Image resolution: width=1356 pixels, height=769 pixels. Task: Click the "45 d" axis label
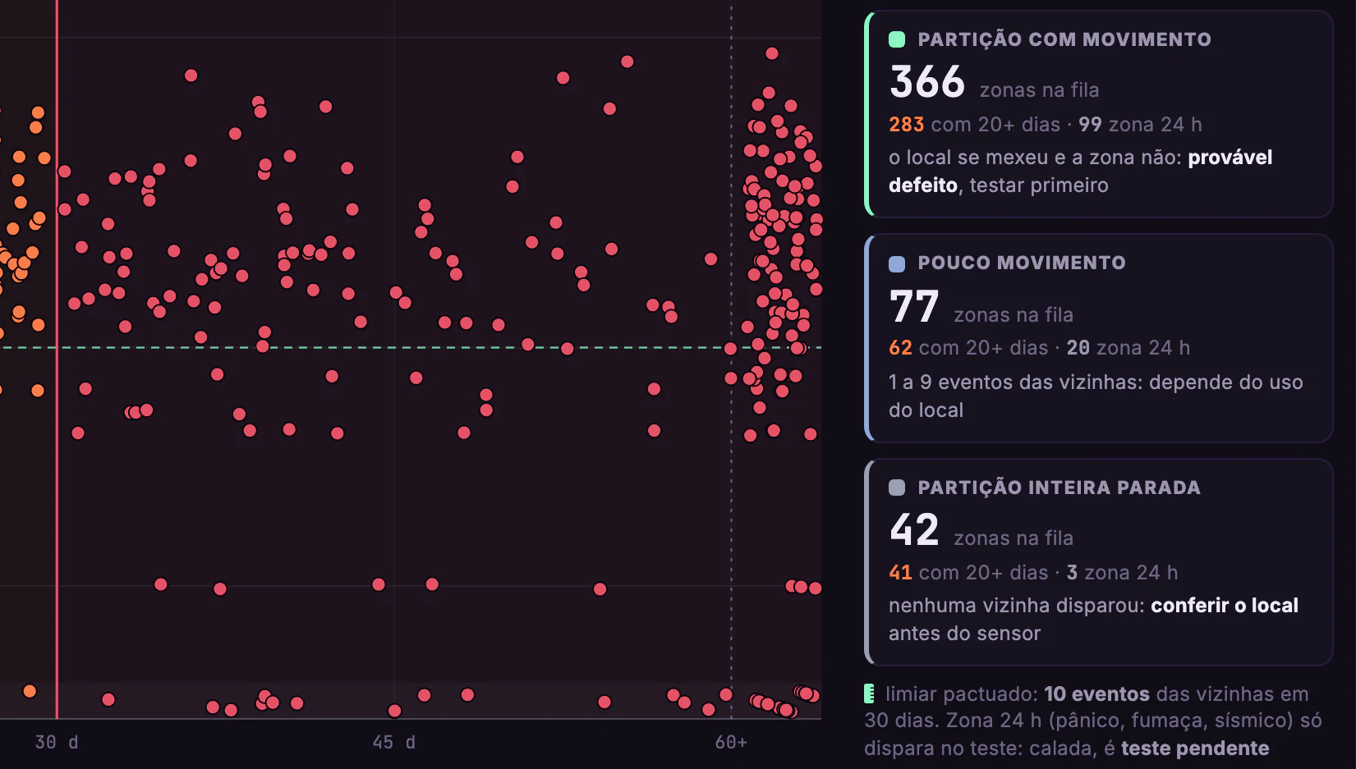click(394, 743)
